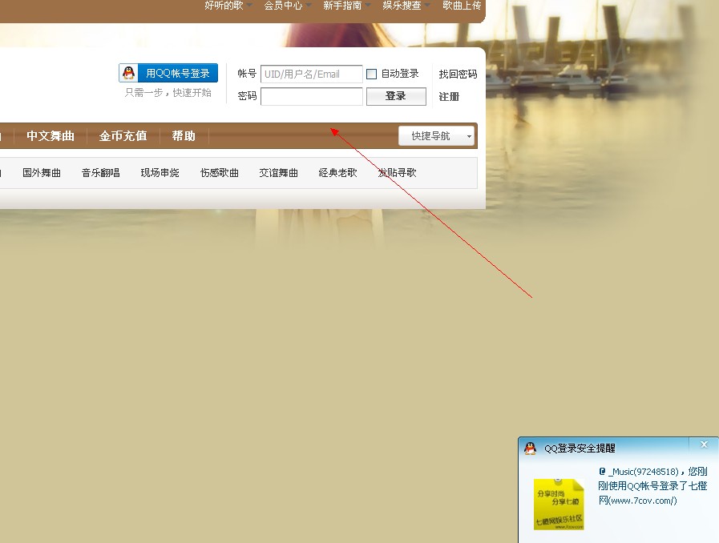Image resolution: width=719 pixels, height=543 pixels.
Task: Expand the 新手指南 top menu
Action: coord(346,6)
